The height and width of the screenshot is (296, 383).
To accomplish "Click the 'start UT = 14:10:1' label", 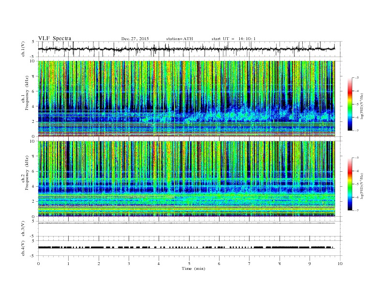I will 234,39.
